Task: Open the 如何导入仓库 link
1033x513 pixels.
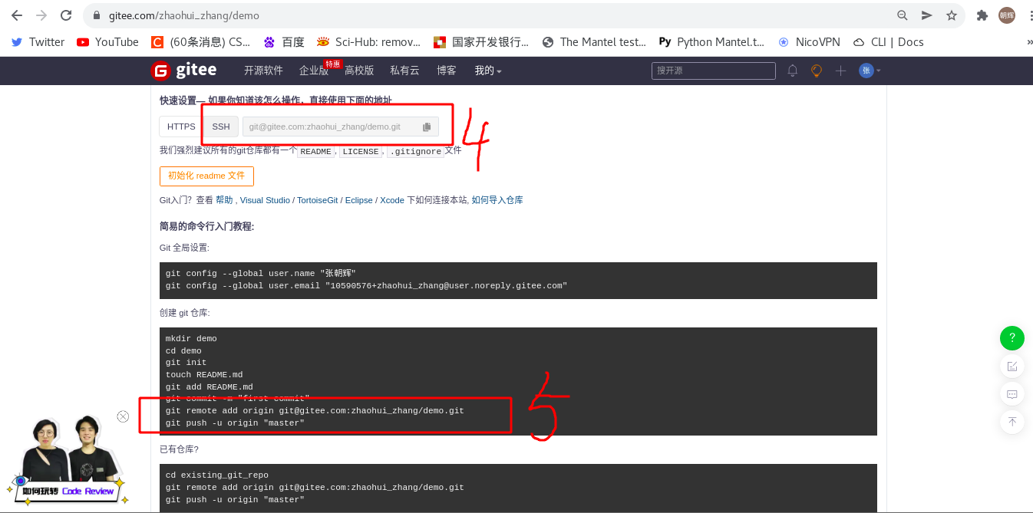Action: 497,200
